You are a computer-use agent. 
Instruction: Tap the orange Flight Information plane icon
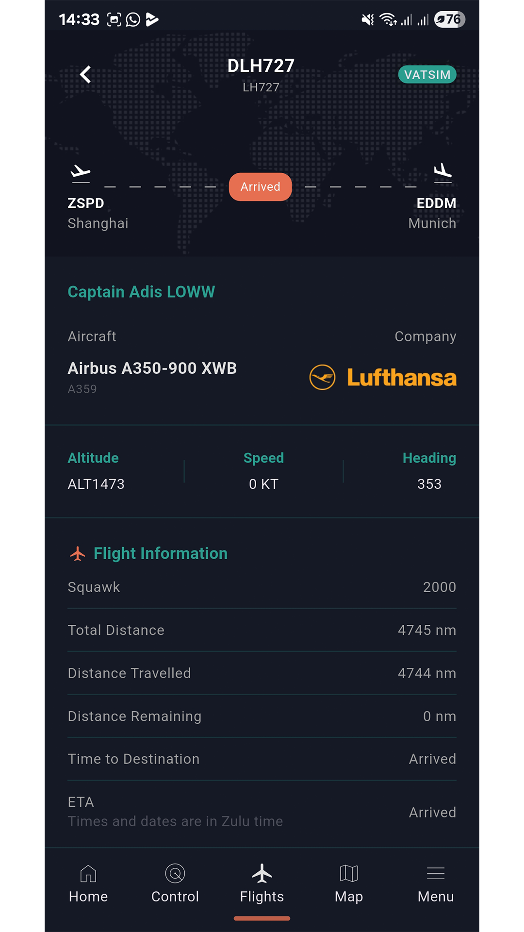pos(78,553)
